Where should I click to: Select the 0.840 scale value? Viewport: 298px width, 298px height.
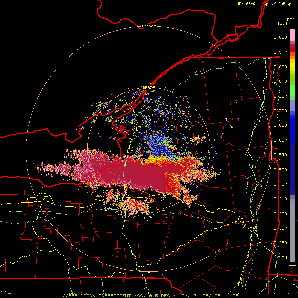(280, 81)
